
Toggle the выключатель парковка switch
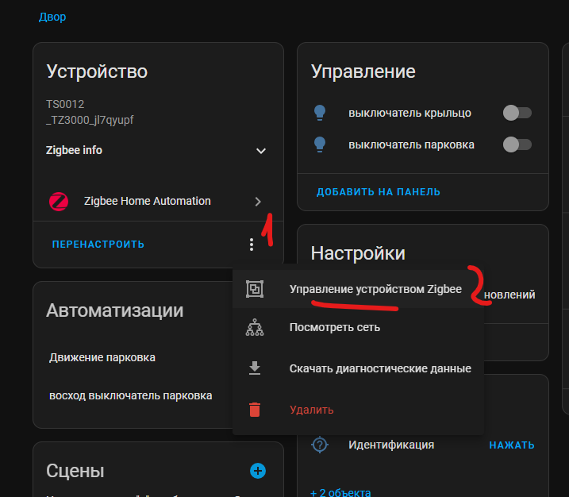pos(517,144)
